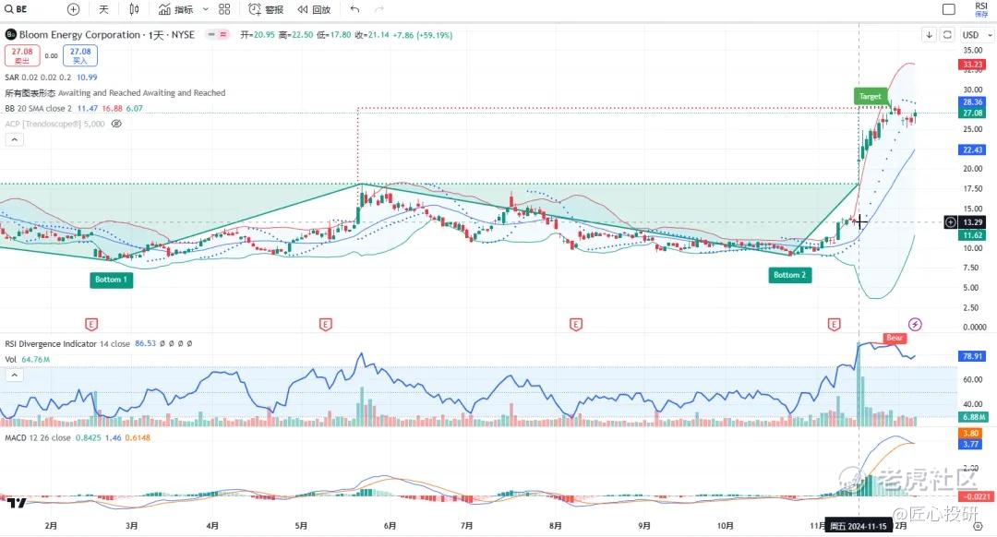Open symbol search for BE
This screenshot has width=997, height=537.
(17, 9)
